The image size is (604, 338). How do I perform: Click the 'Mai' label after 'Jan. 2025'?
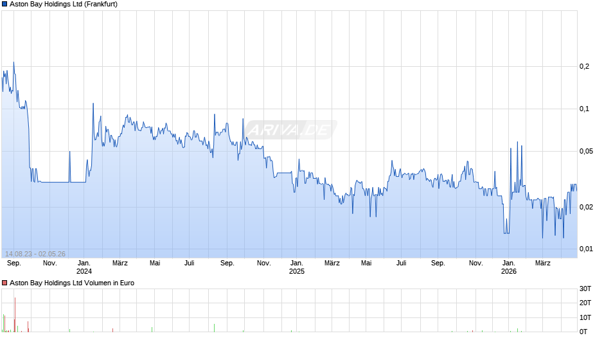click(366, 263)
